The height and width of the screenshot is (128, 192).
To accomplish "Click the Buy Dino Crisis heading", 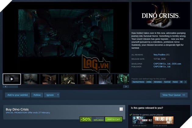I will [x=17, y=109].
